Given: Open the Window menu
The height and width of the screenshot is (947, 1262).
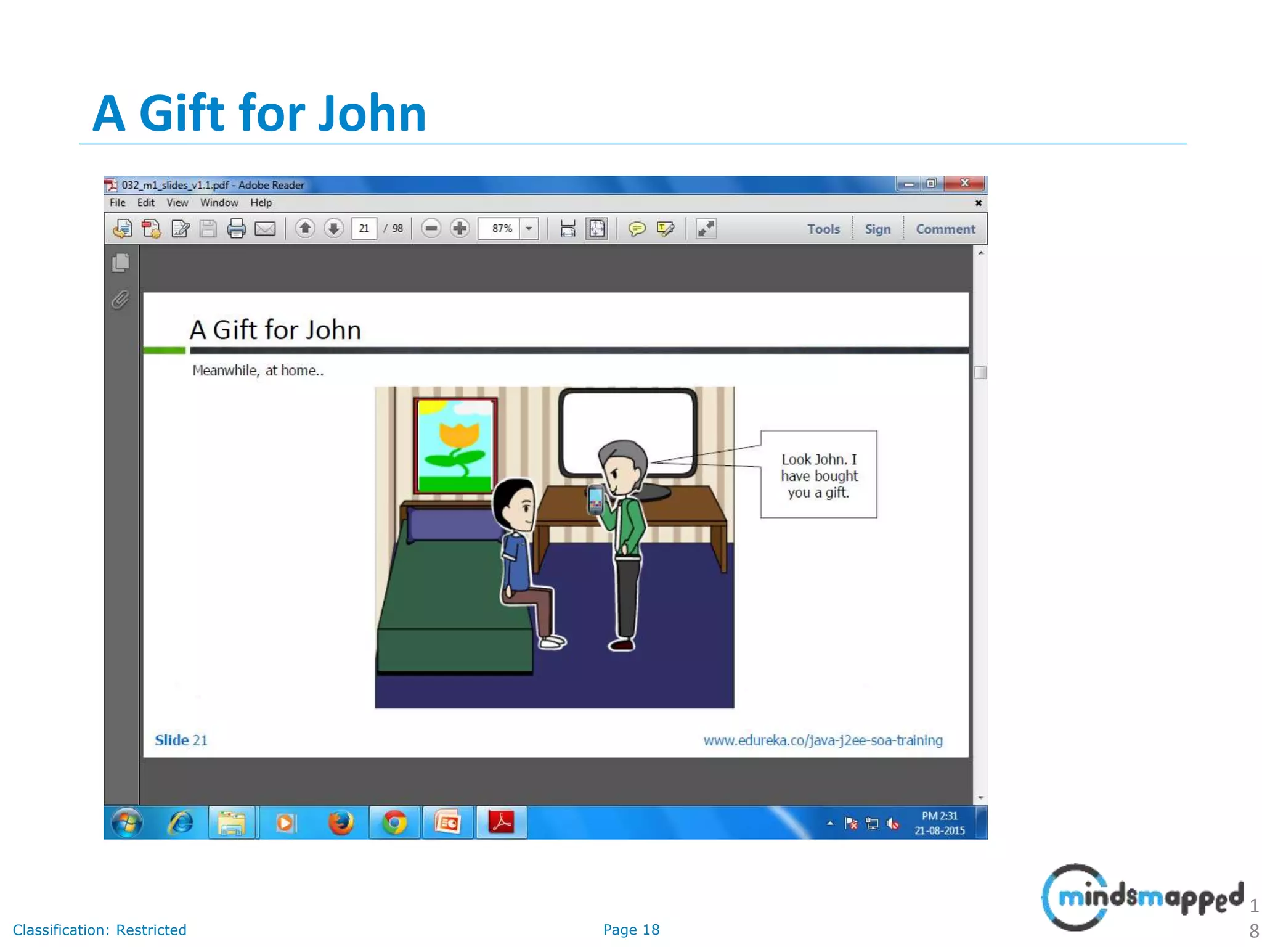Looking at the screenshot, I should (219, 202).
